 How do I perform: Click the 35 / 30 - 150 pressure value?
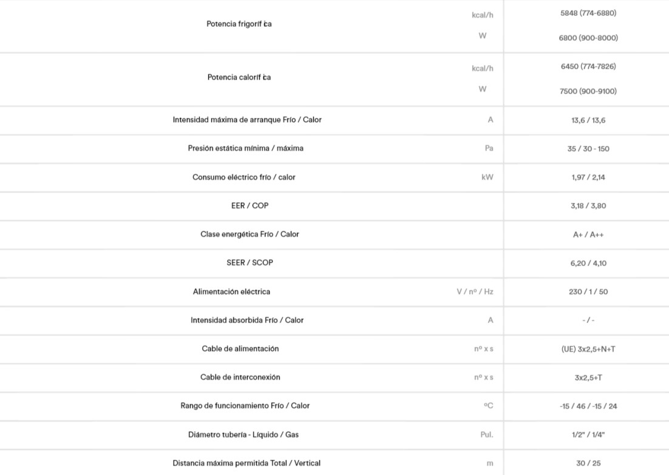coord(588,149)
